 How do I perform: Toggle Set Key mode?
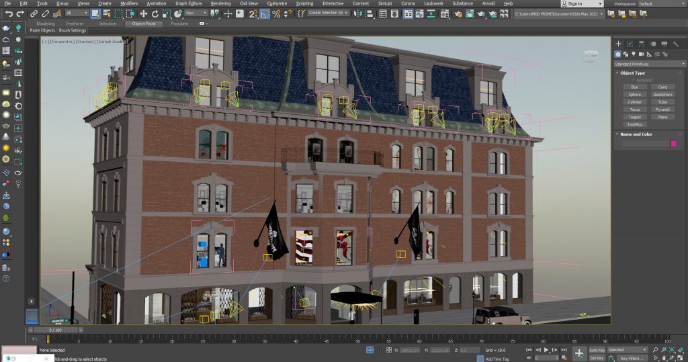pos(597,358)
